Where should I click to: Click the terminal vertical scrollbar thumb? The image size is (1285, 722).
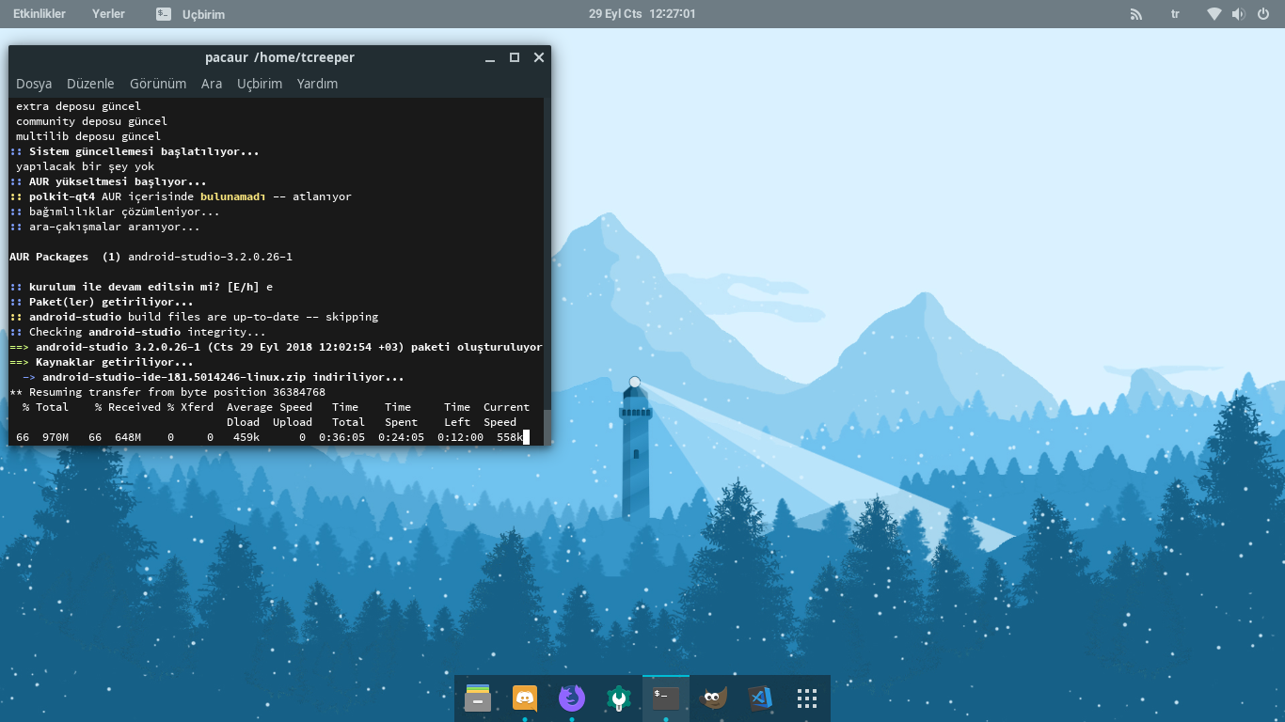coord(547,425)
